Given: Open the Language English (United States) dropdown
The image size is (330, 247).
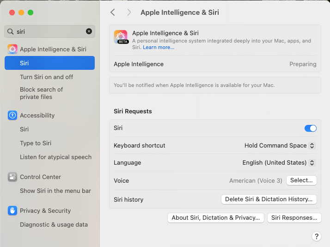Looking at the screenshot, I should [279, 162].
